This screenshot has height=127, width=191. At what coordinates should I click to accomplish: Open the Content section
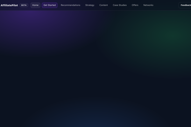[x=103, y=5]
